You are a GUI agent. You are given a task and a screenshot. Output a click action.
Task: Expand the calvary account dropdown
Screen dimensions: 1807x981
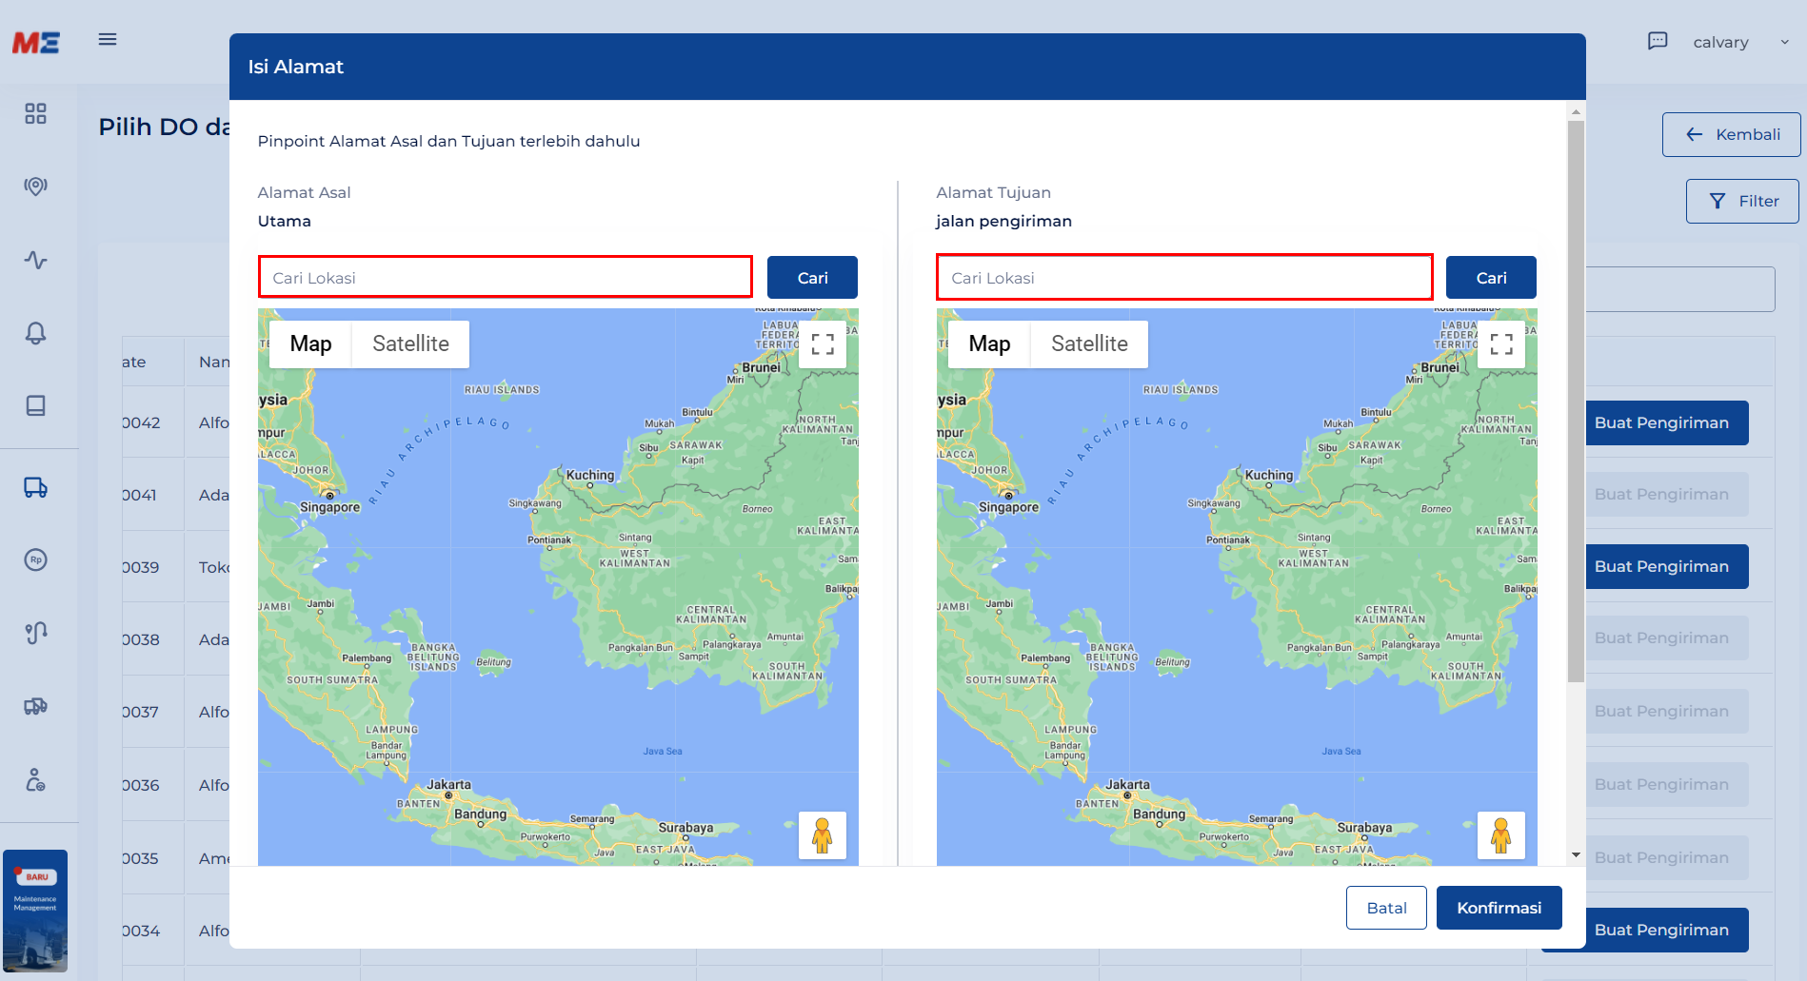(x=1741, y=42)
